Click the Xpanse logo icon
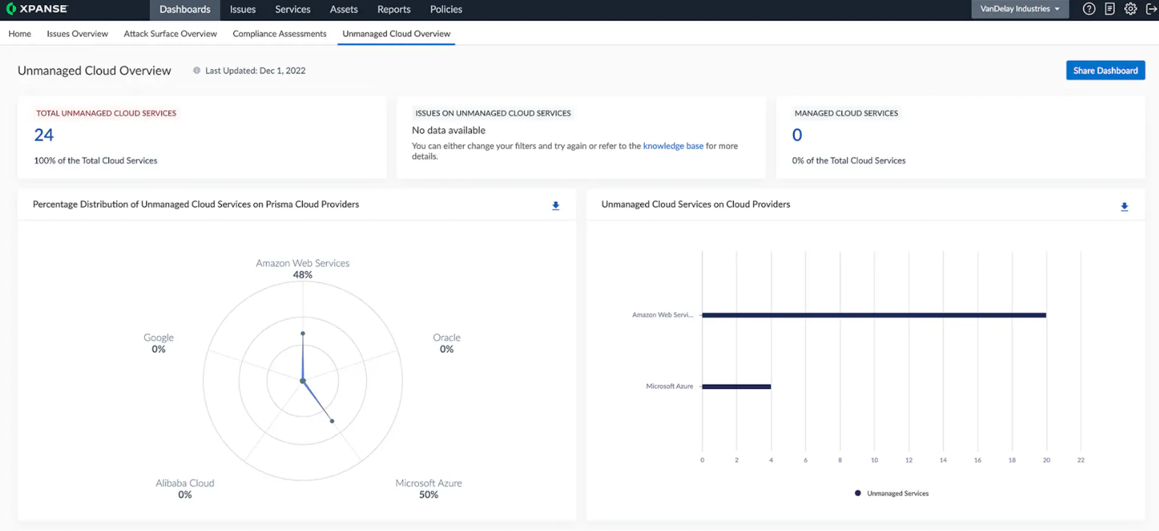The height and width of the screenshot is (531, 1159). pyautogui.click(x=11, y=9)
